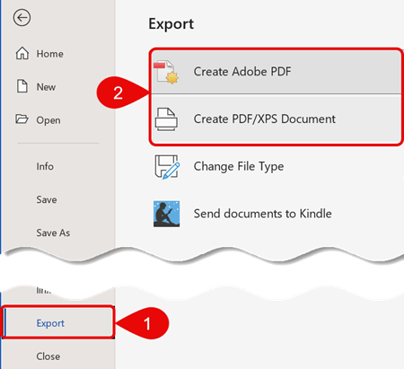Select Change File Type option
This screenshot has width=404, height=369.
pos(239,167)
